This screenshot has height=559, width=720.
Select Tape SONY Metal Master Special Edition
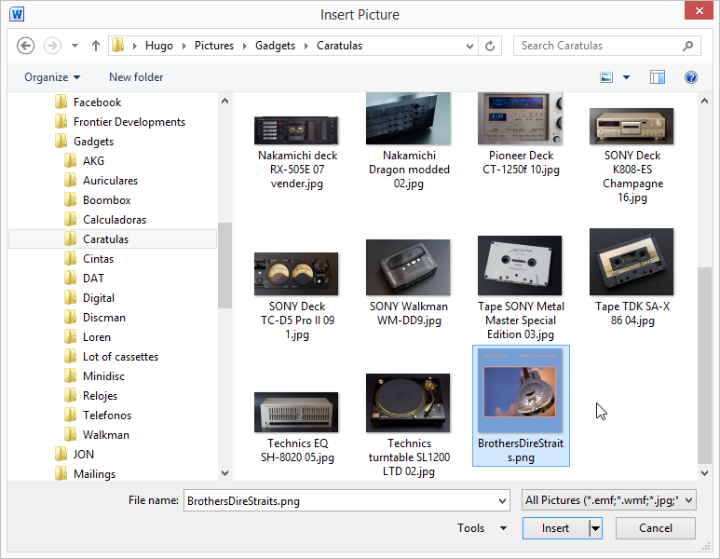point(521,287)
